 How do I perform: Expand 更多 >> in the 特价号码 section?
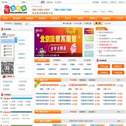coord(120,112)
